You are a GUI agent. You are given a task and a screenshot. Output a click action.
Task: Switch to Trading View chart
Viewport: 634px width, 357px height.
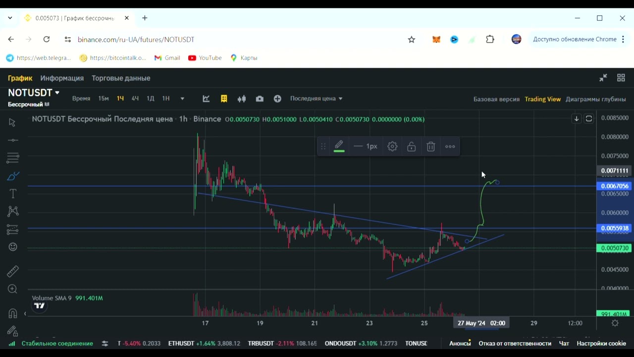pyautogui.click(x=542, y=99)
